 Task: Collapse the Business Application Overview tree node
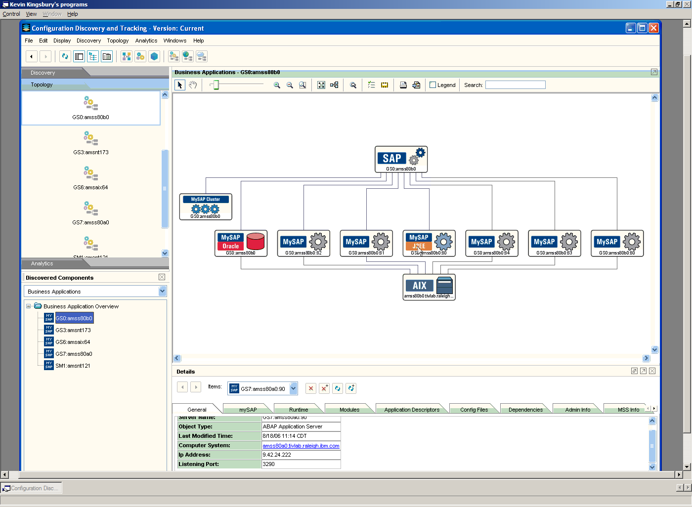click(x=29, y=306)
